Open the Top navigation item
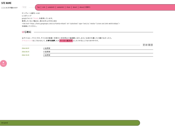Viewport: 175px width, 131px height. 38,7
